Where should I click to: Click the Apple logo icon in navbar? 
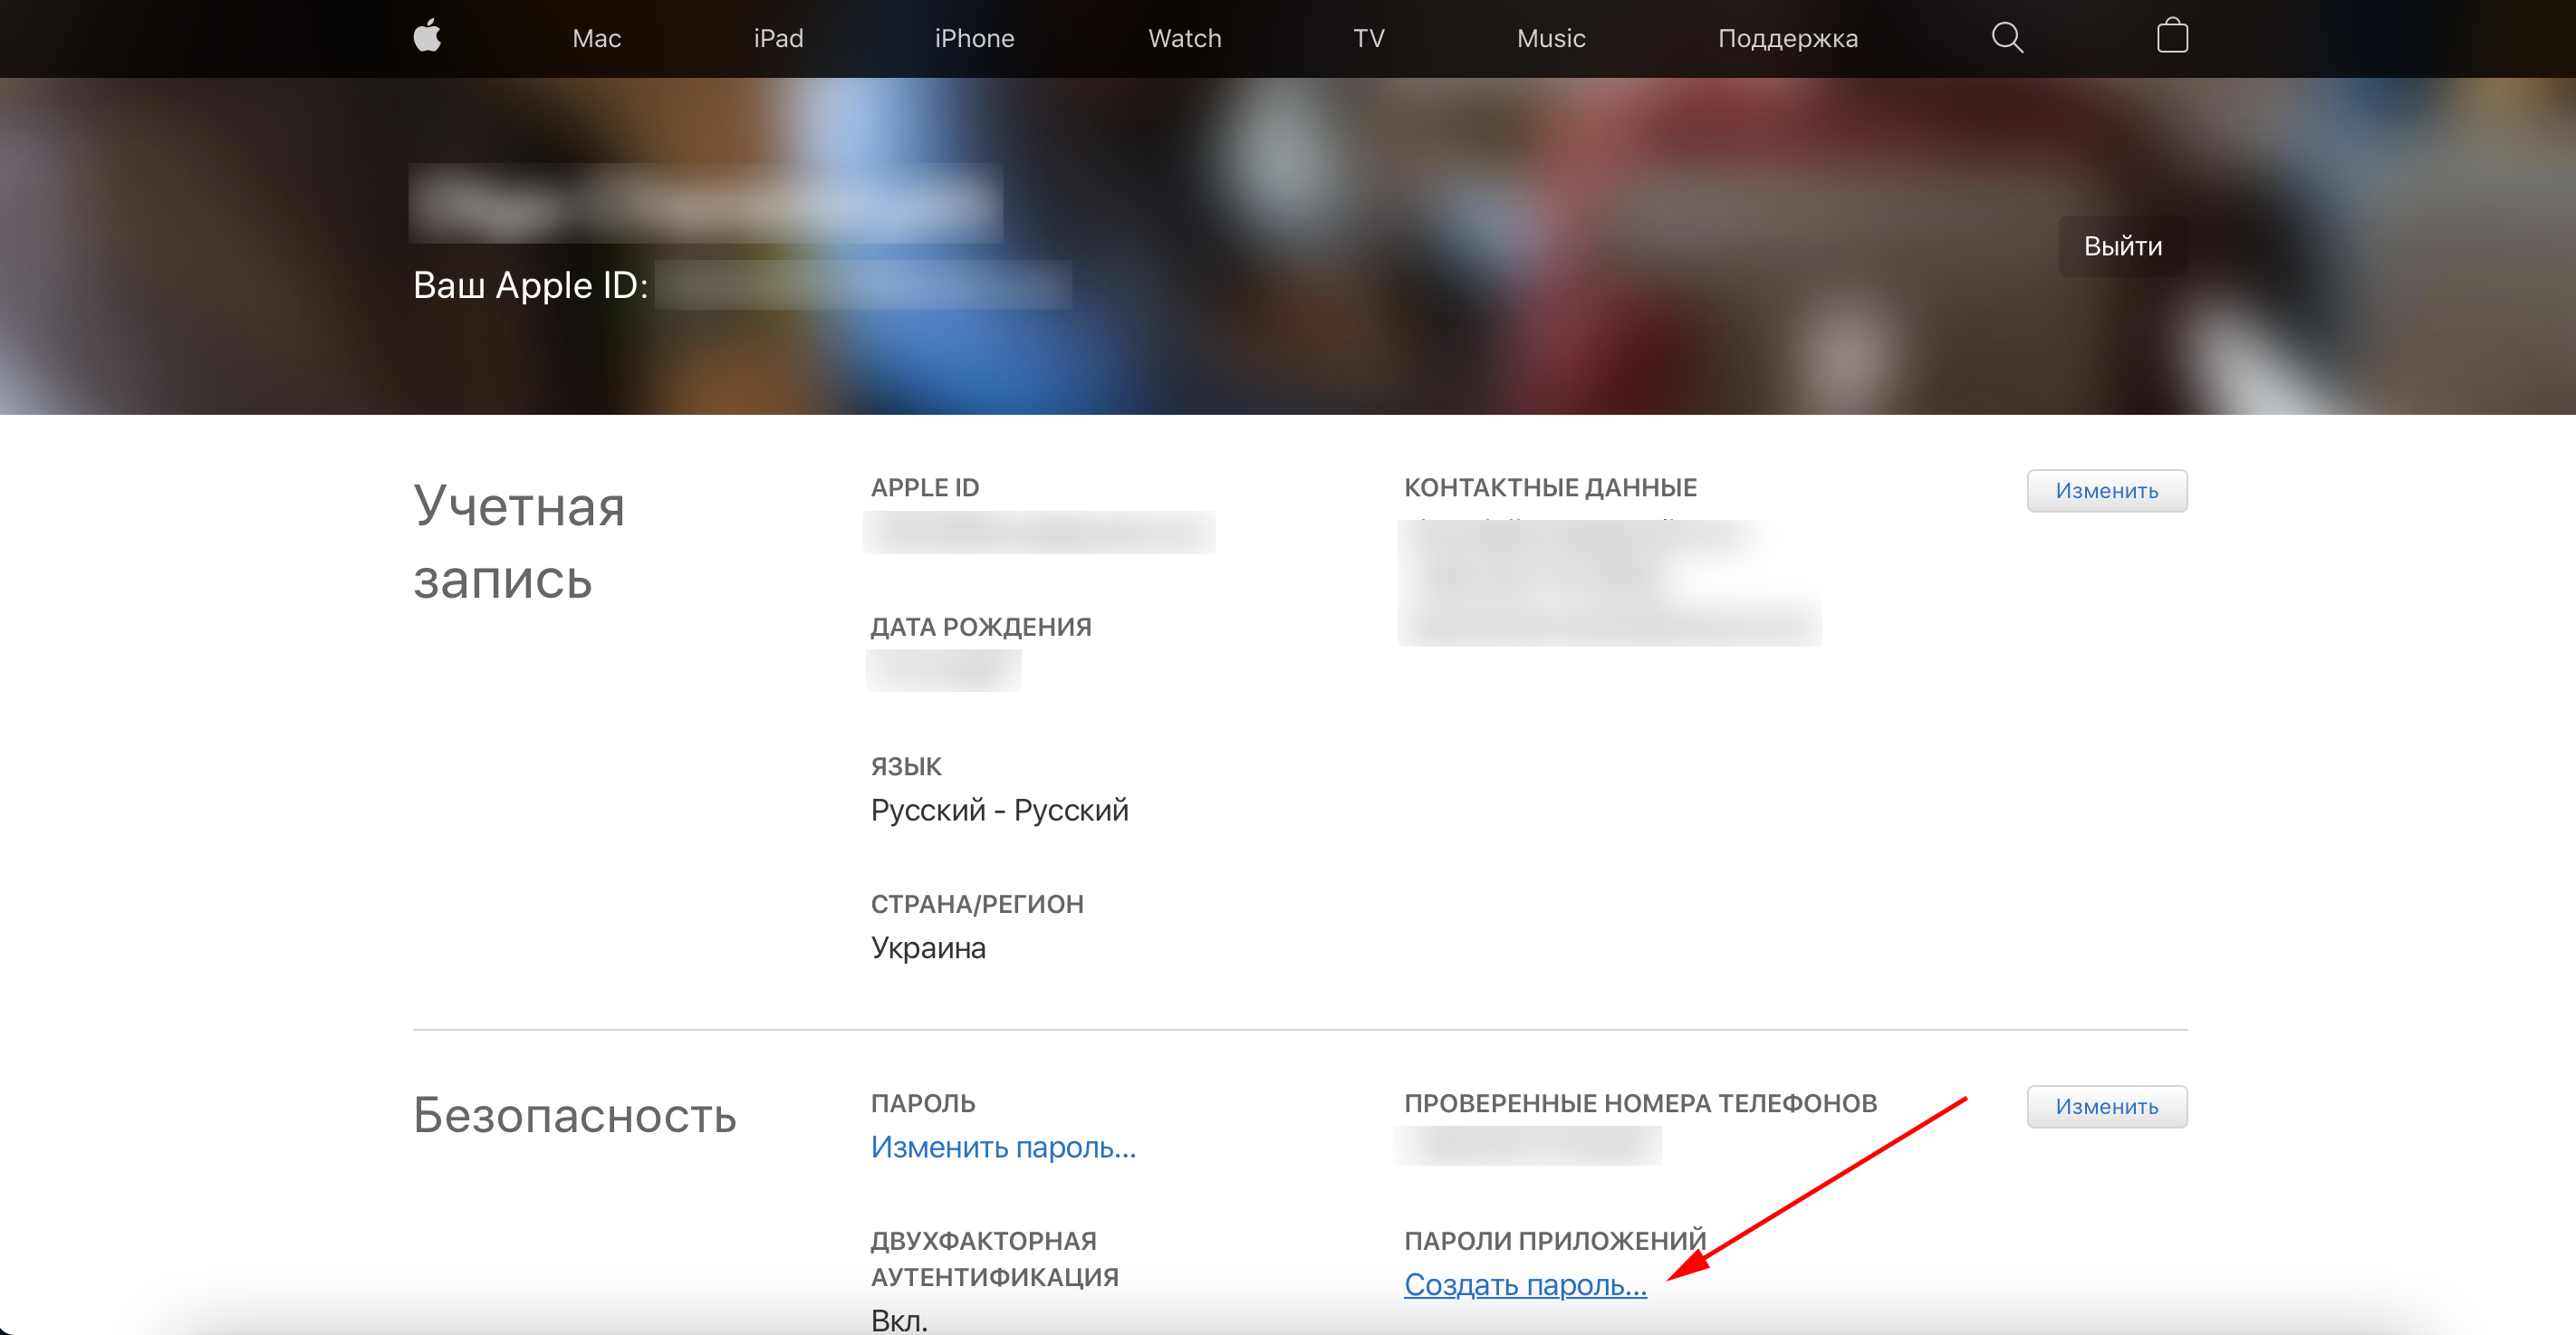click(426, 37)
